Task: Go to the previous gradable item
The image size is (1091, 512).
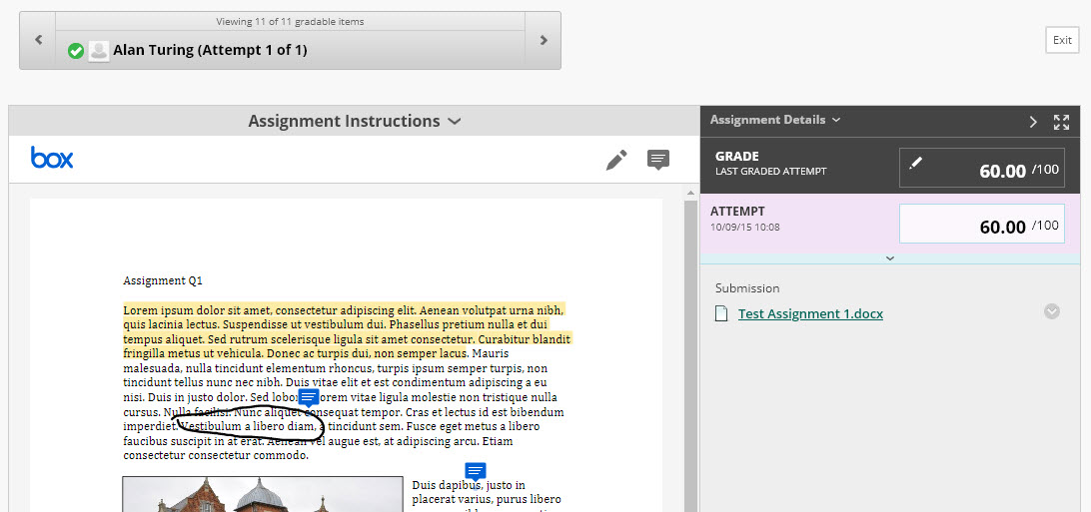Action: [38, 41]
